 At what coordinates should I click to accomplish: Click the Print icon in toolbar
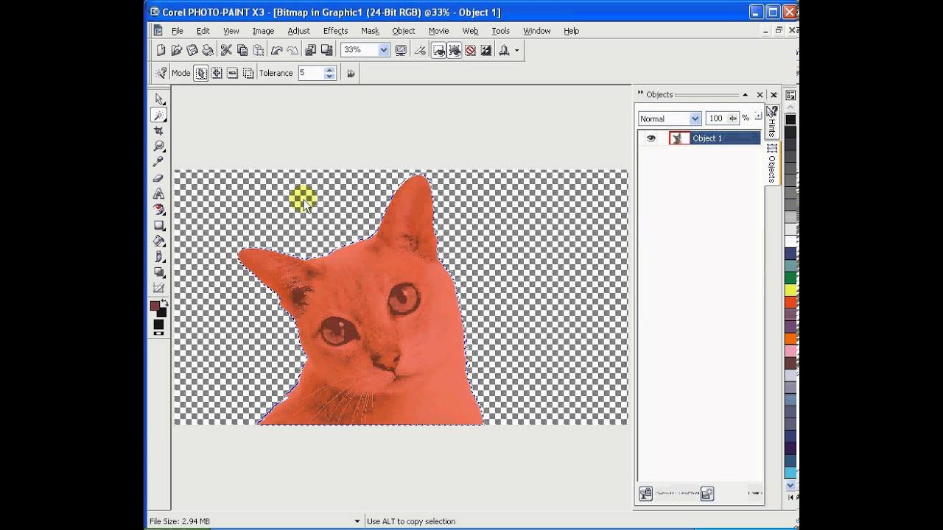click(208, 50)
